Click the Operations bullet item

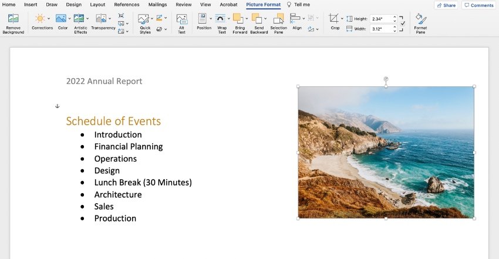116,159
